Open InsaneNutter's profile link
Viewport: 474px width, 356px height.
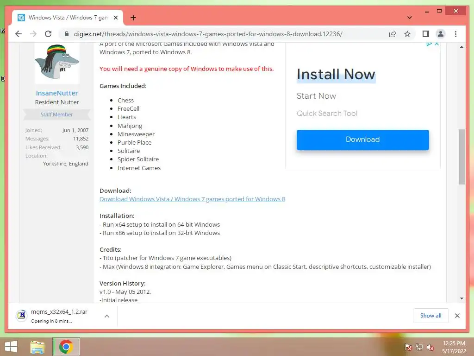(57, 93)
